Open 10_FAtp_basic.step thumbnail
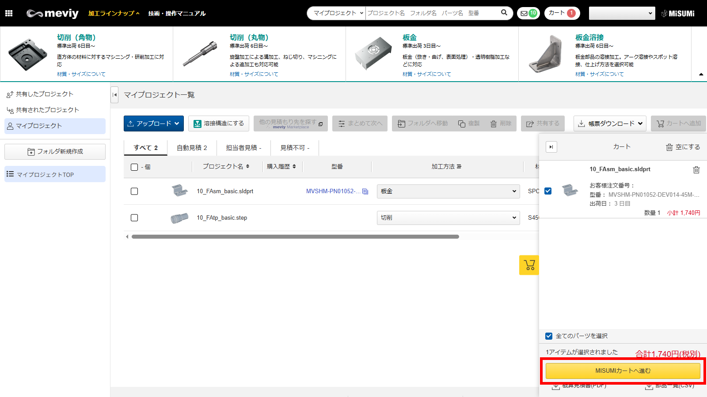 [179, 218]
